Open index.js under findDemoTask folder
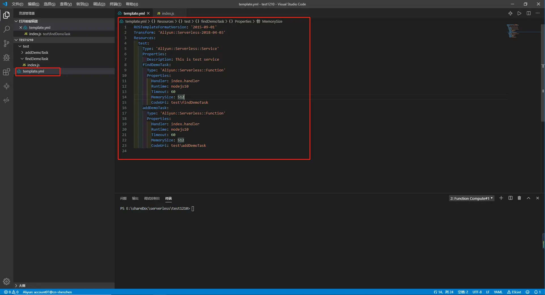545x295 pixels. 64,65
